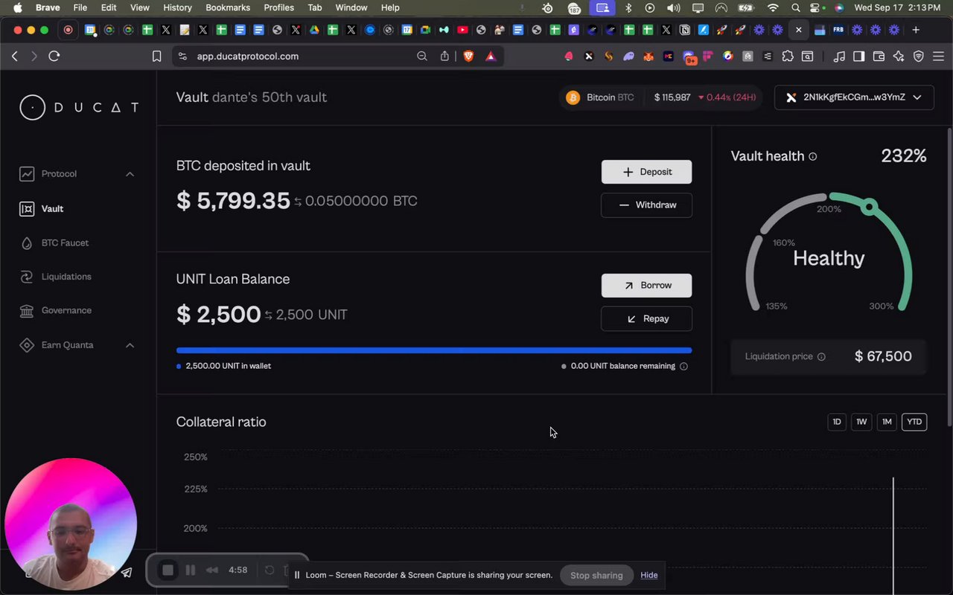
Task: Stop the Loom recording
Action: [x=168, y=570]
